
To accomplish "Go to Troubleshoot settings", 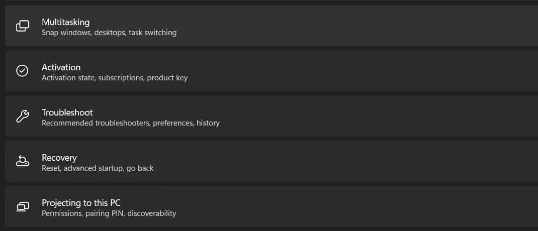I will tap(272, 116).
